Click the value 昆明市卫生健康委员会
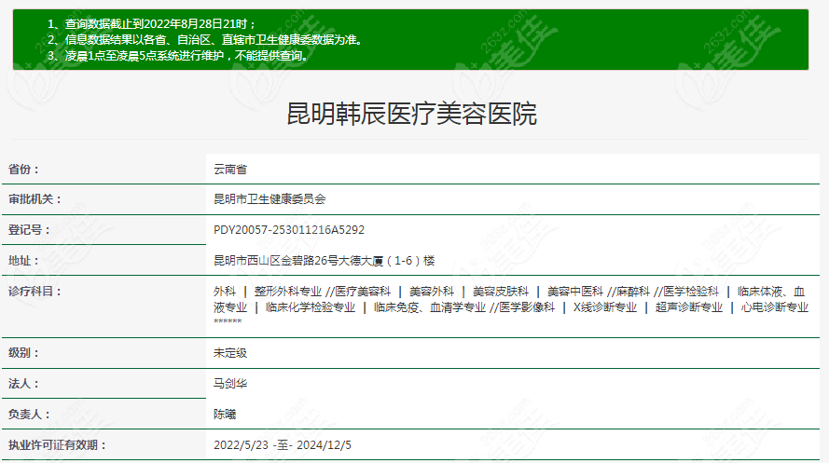This screenshot has height=463, width=829. (x=269, y=199)
